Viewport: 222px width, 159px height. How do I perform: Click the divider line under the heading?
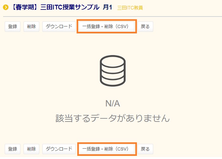coord(111,16)
